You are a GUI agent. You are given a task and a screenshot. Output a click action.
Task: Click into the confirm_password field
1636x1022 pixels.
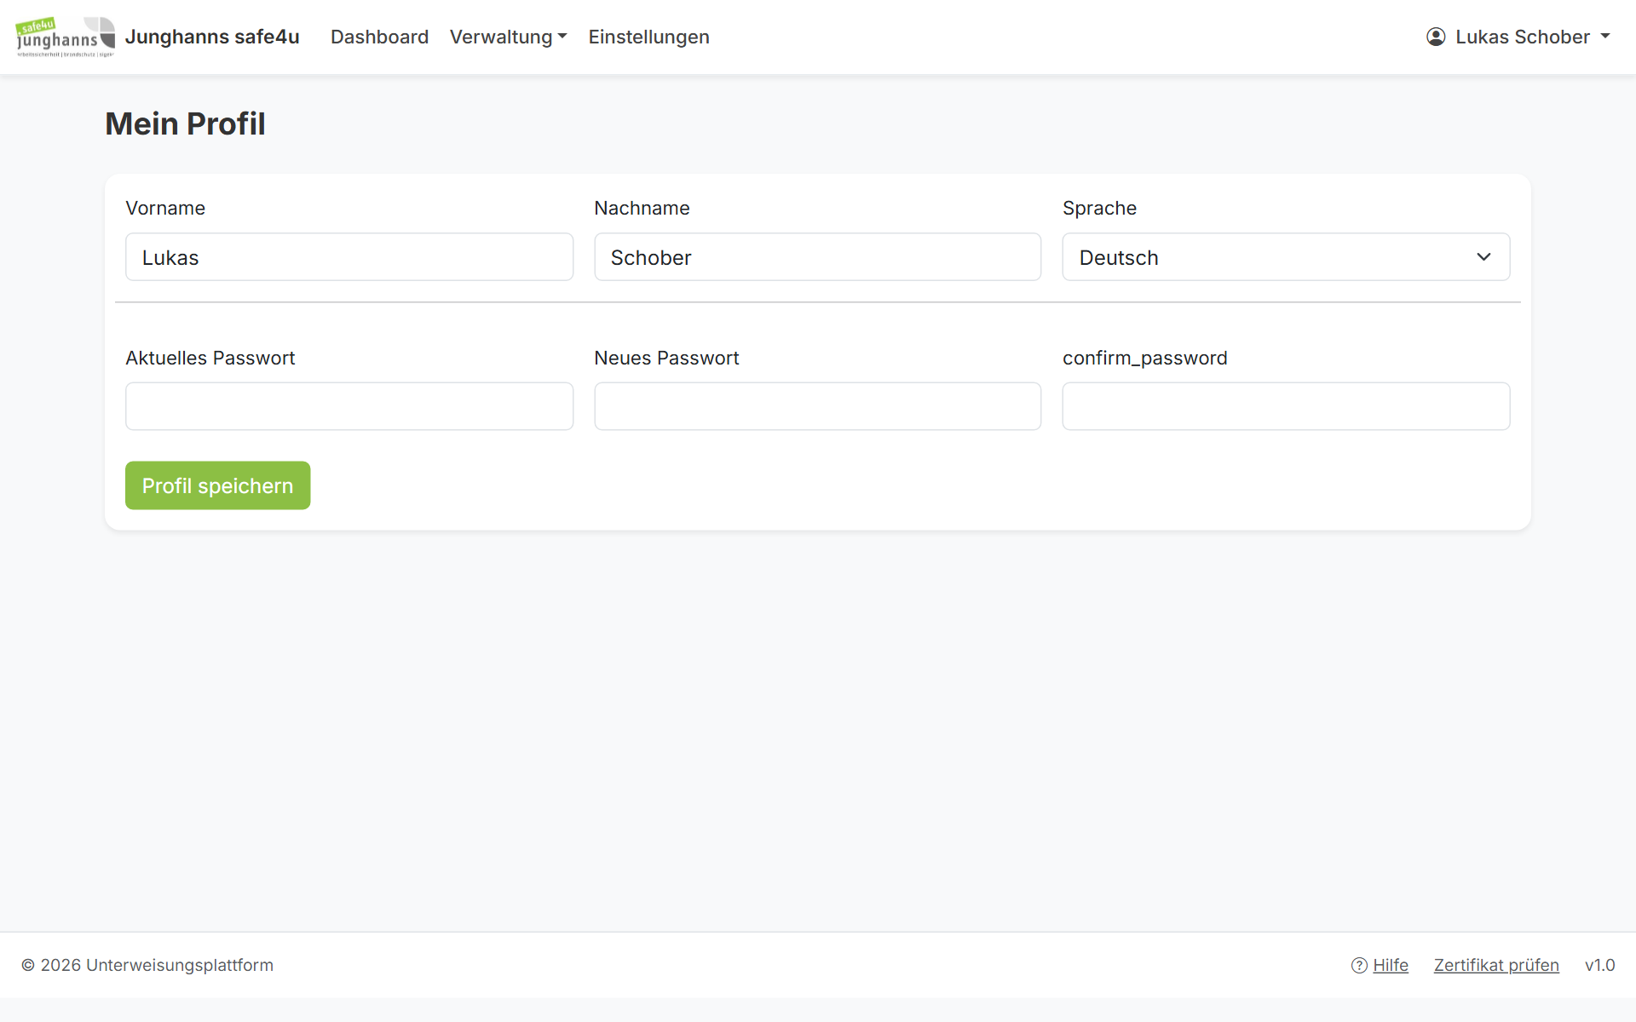click(1286, 406)
